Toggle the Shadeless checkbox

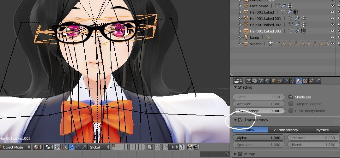pyautogui.click(x=291, y=97)
